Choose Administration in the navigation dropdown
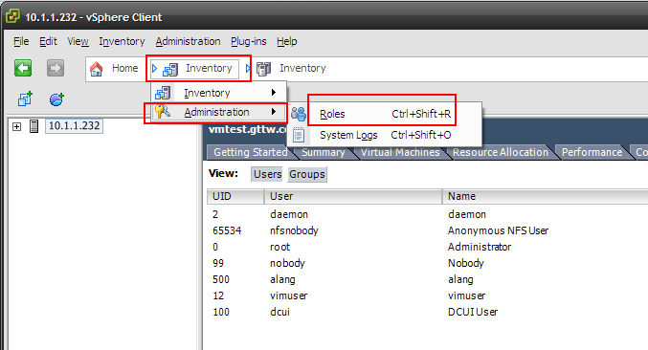648x350 pixels. pyautogui.click(x=218, y=112)
